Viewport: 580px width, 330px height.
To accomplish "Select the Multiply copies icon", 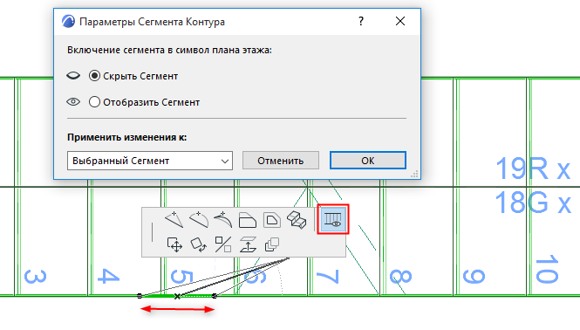I will [x=272, y=244].
